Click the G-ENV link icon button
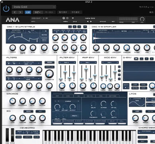The height and width of the screenshot is (144, 155). pyautogui.click(x=136, y=59)
